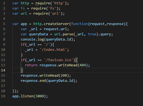This screenshot has width=143, height=106.
Task: Click response.end on line 16
Action: (33, 81)
